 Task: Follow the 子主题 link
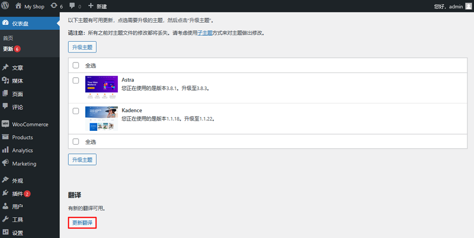pyautogui.click(x=205, y=33)
